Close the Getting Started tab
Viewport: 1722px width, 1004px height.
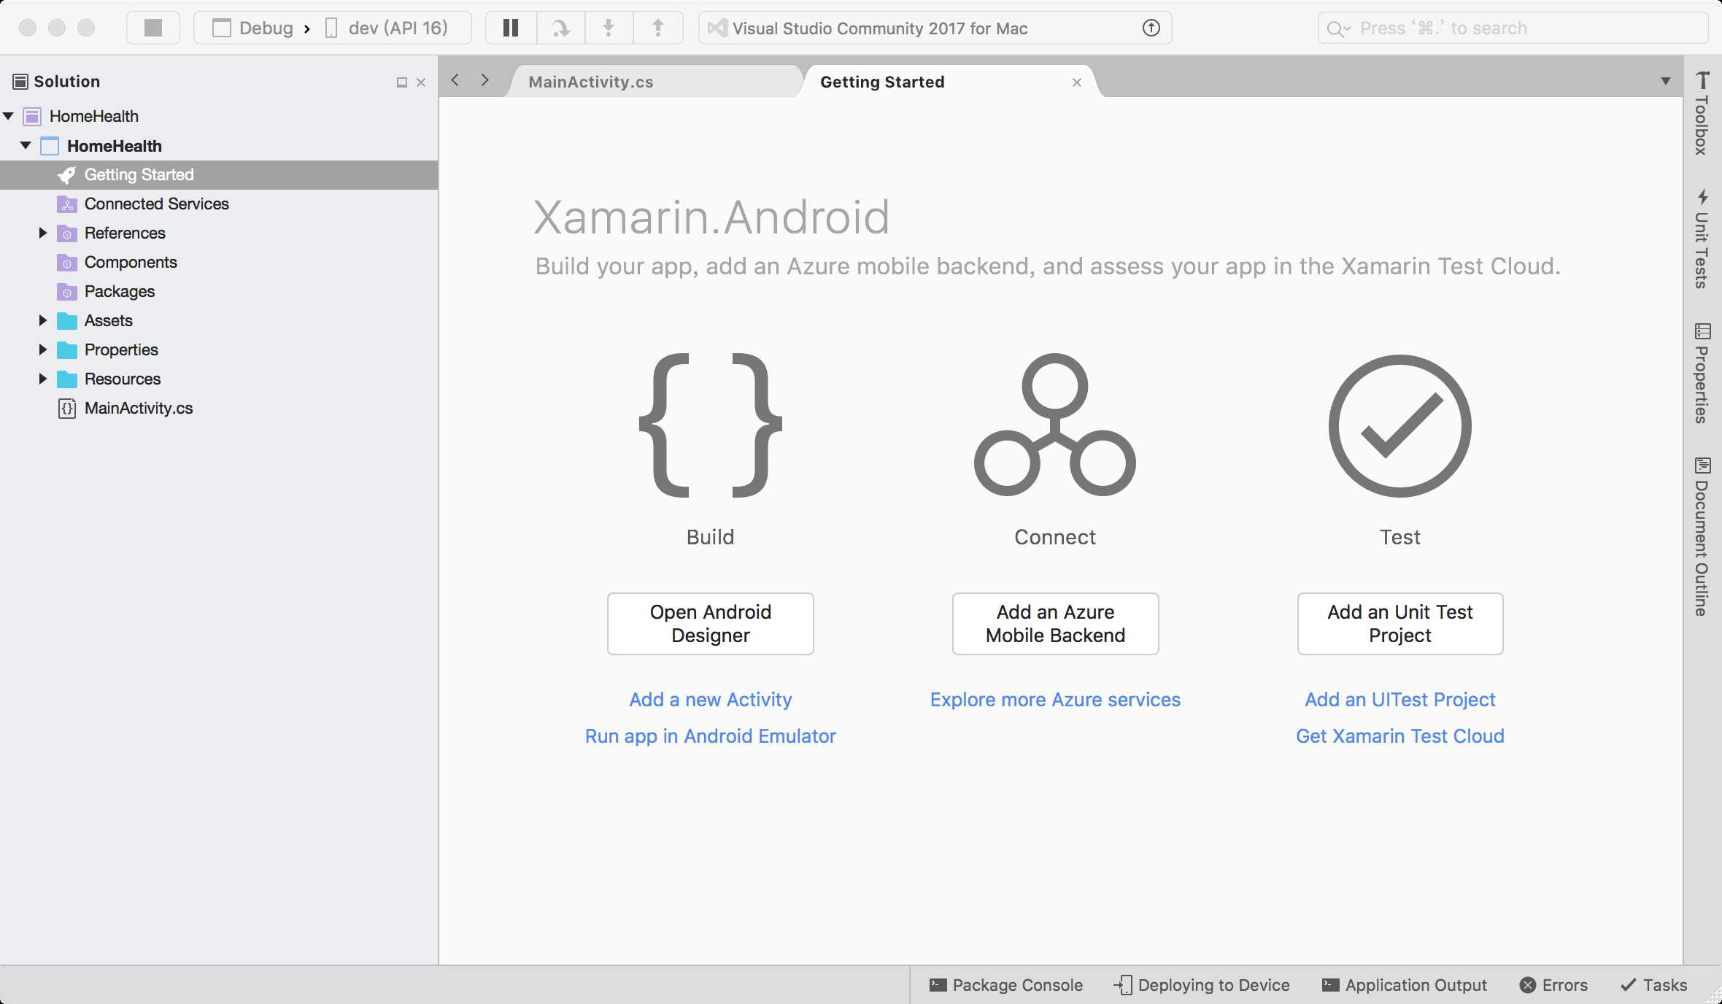(1076, 82)
